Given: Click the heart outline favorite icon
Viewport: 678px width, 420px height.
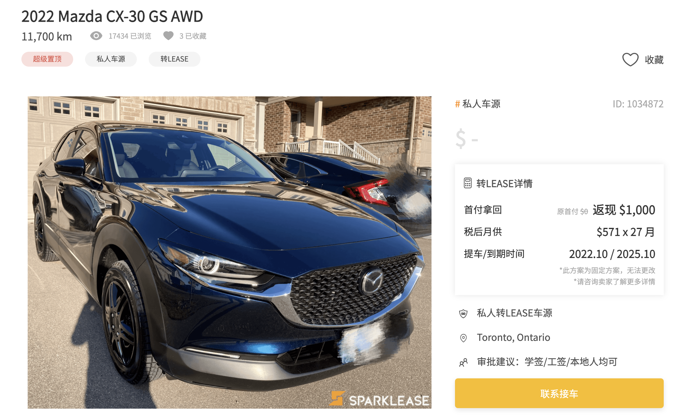Looking at the screenshot, I should 630,59.
